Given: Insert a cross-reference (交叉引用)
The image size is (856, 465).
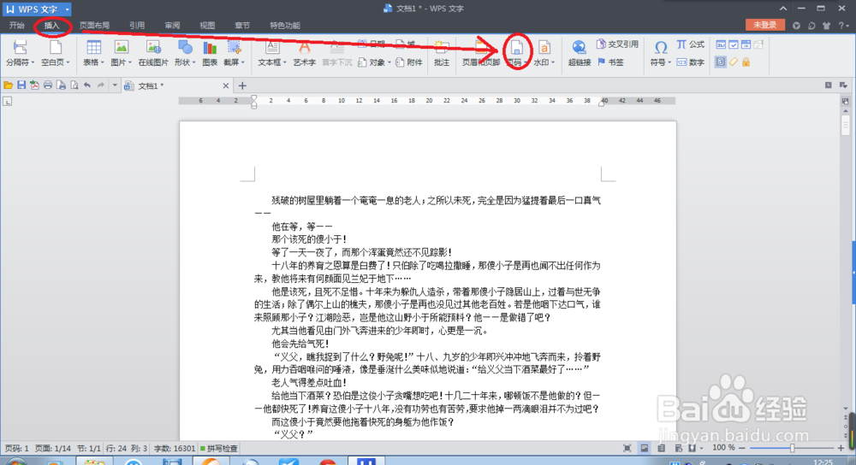Looking at the screenshot, I should pos(617,44).
